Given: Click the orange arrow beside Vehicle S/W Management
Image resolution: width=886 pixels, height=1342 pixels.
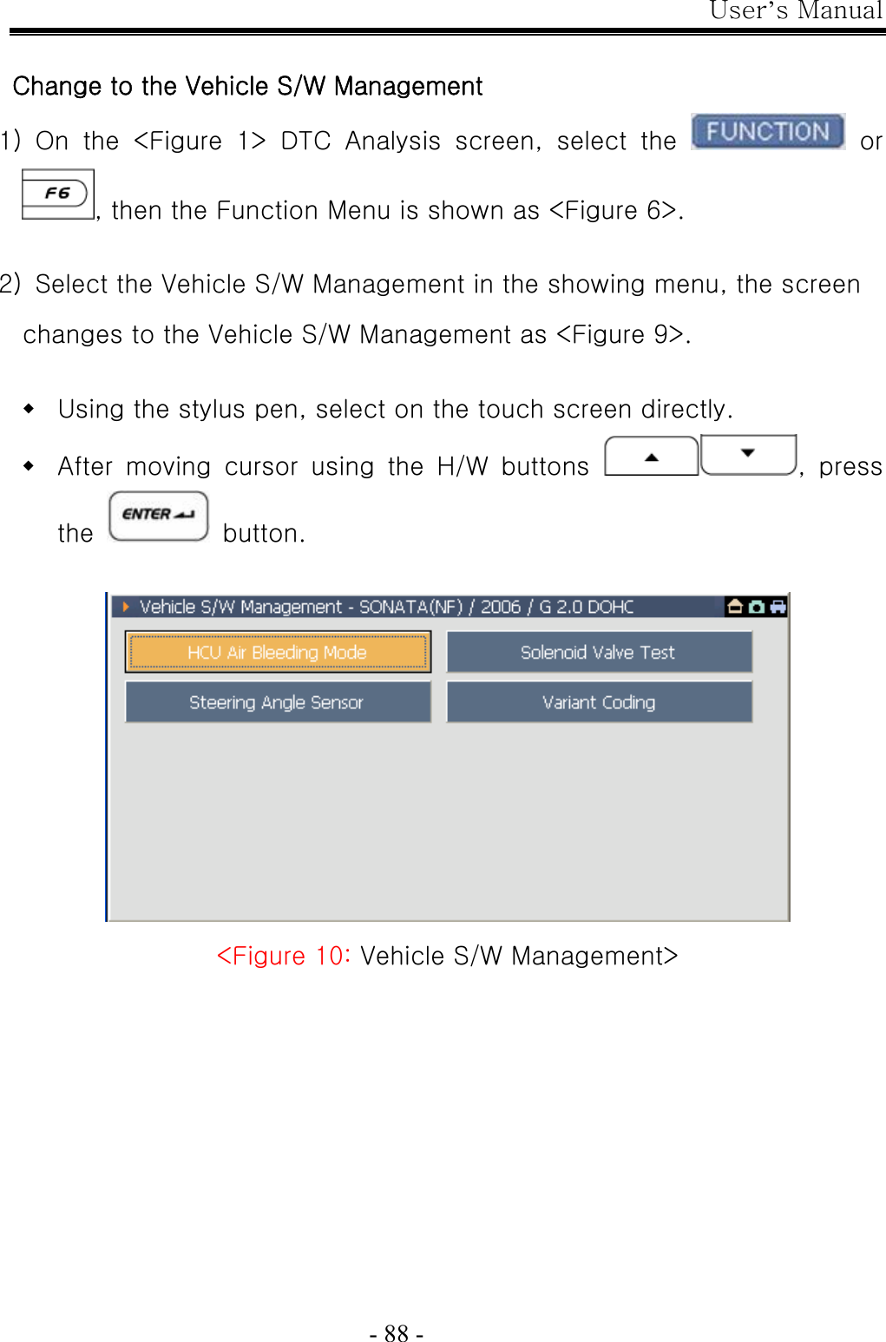Looking at the screenshot, I should pyautogui.click(x=126, y=607).
